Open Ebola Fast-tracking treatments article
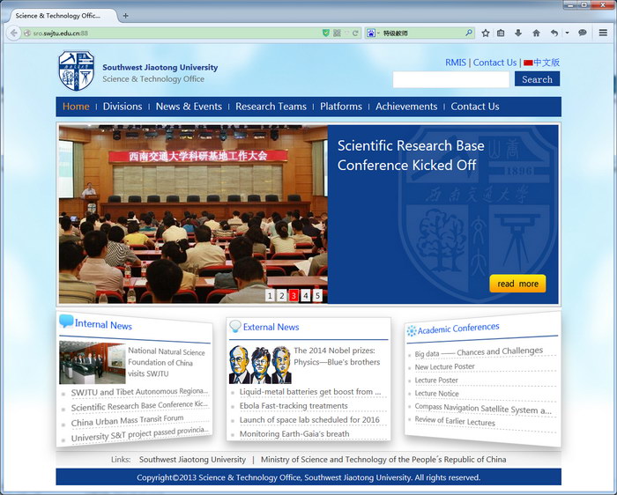 tap(294, 406)
